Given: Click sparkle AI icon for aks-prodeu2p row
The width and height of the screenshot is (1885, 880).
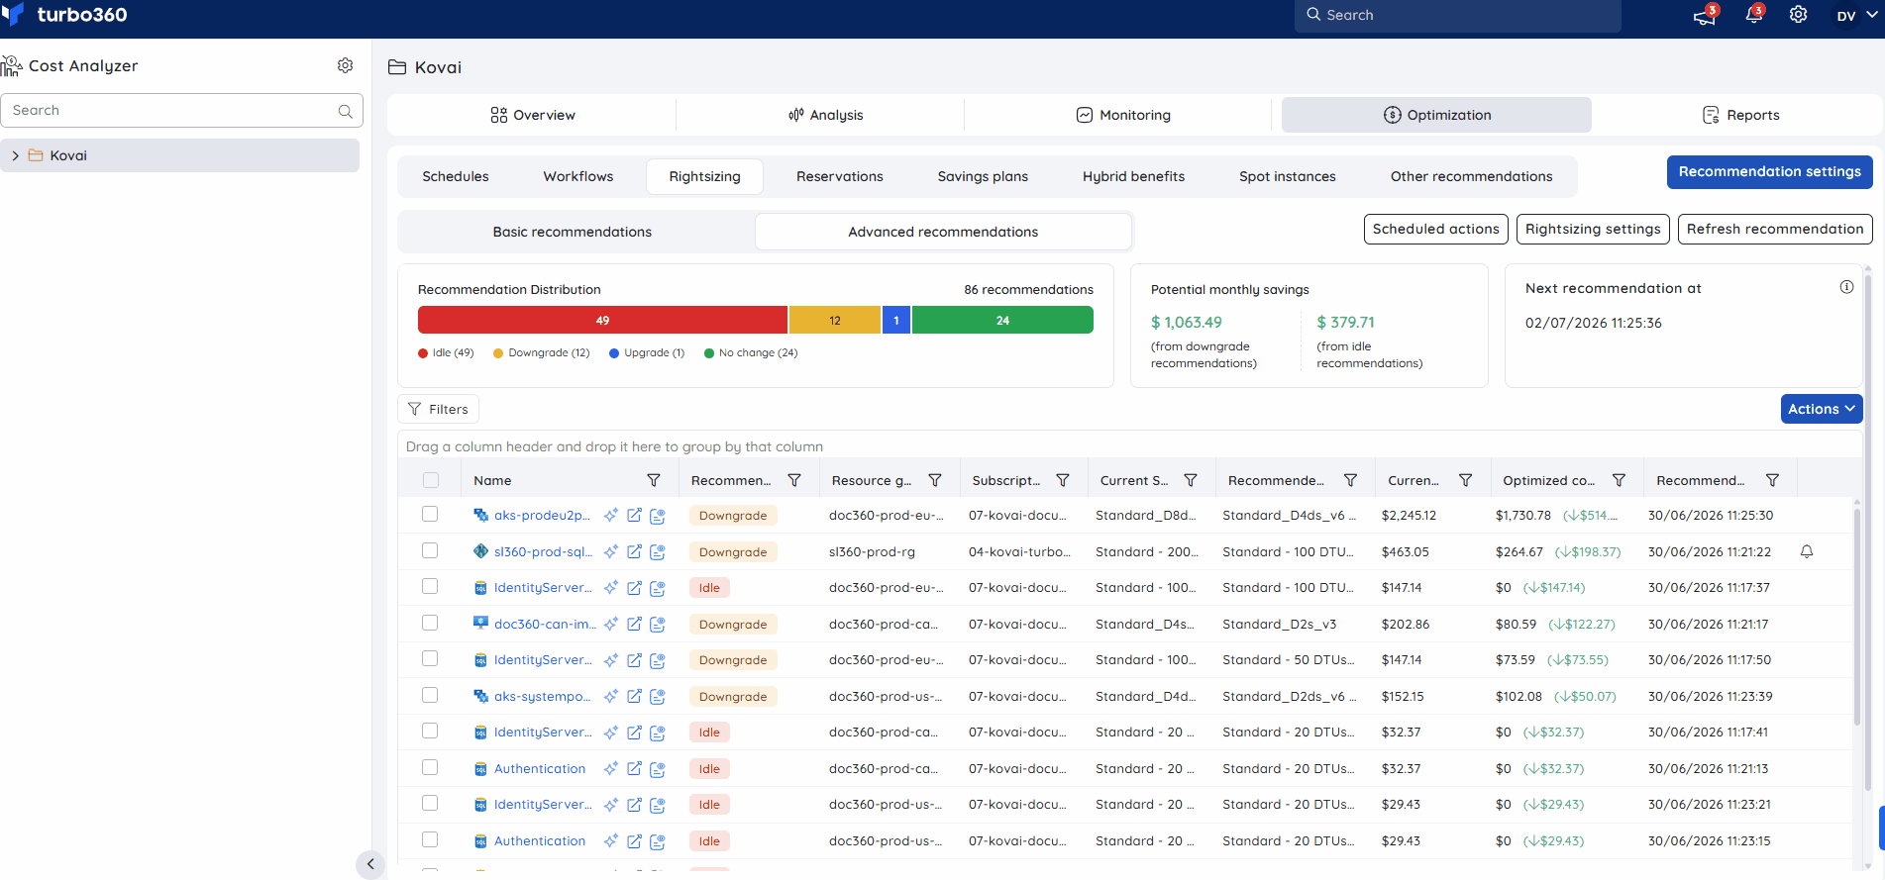Looking at the screenshot, I should [611, 515].
